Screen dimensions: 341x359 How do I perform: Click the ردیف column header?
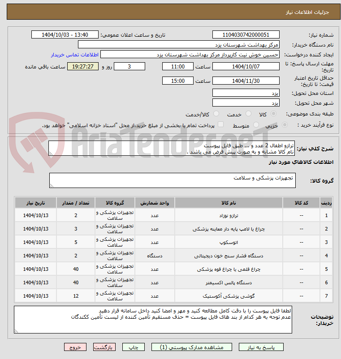click(x=326, y=203)
